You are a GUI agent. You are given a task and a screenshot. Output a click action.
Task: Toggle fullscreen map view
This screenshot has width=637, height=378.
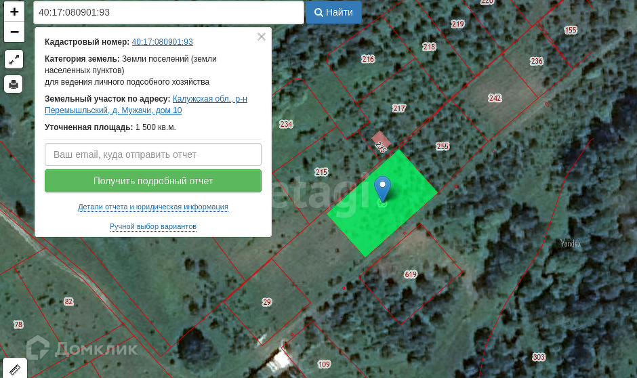[14, 60]
